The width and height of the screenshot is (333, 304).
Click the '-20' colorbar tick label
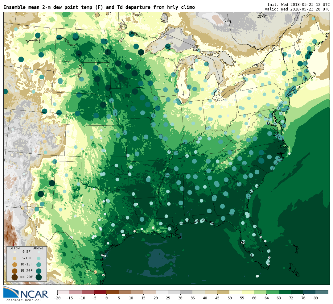pyautogui.click(x=57, y=298)
